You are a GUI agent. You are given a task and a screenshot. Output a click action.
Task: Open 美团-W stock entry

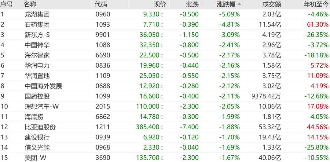(165, 157)
